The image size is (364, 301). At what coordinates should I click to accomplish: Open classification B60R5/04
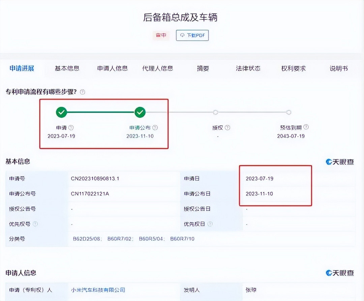[152, 239]
